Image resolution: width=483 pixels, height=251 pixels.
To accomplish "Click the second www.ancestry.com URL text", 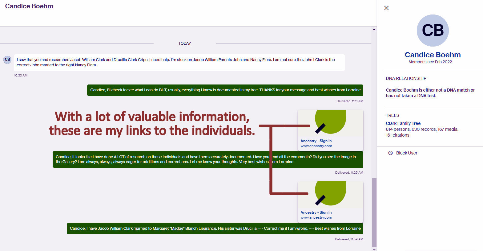I will tap(316, 218).
